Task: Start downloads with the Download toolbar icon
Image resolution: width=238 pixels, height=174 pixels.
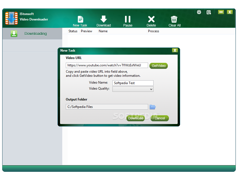Action: tap(104, 21)
